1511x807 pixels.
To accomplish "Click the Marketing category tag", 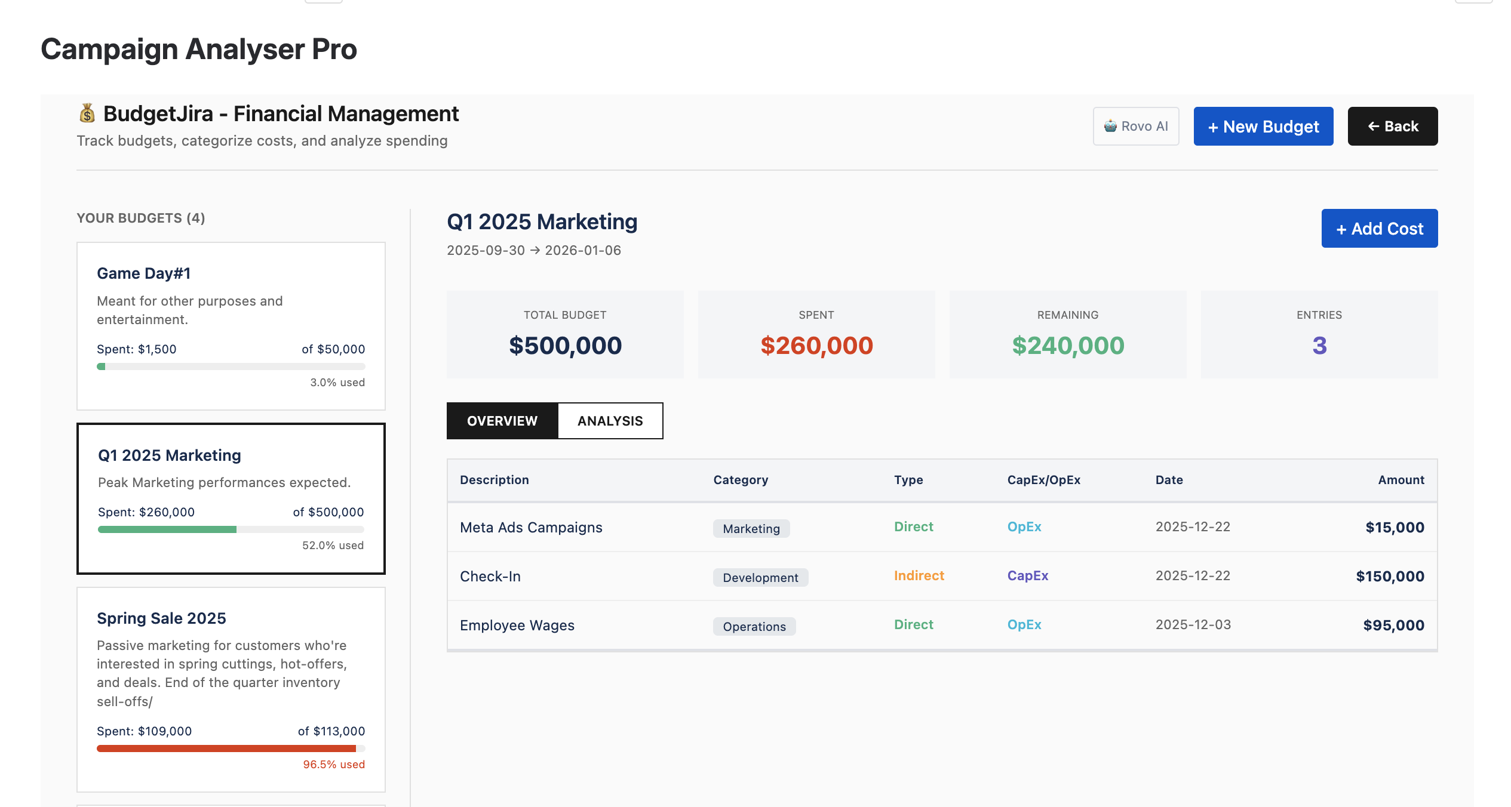I will [x=751, y=529].
